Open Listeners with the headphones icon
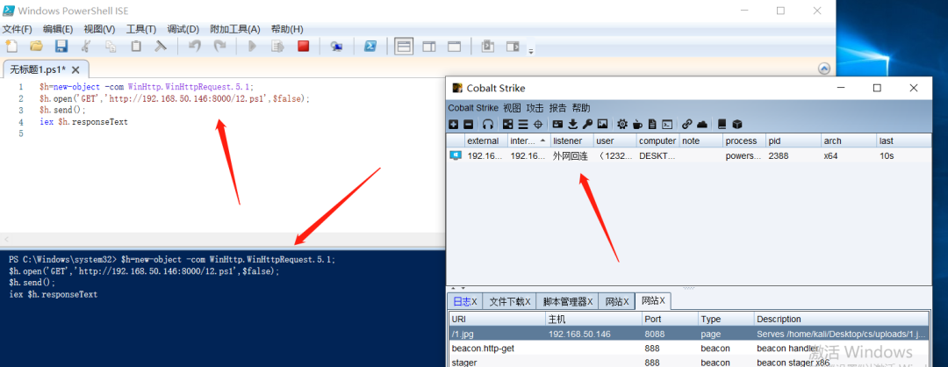 click(488, 124)
